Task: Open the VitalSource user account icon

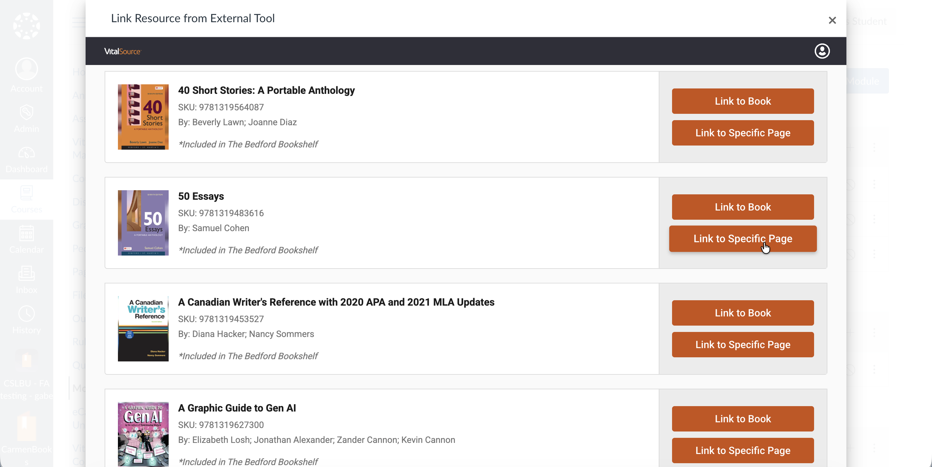Action: tap(822, 51)
